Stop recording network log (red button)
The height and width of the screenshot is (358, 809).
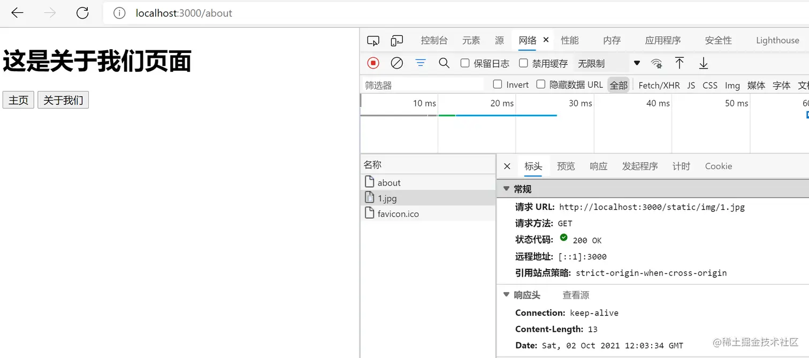(x=373, y=63)
